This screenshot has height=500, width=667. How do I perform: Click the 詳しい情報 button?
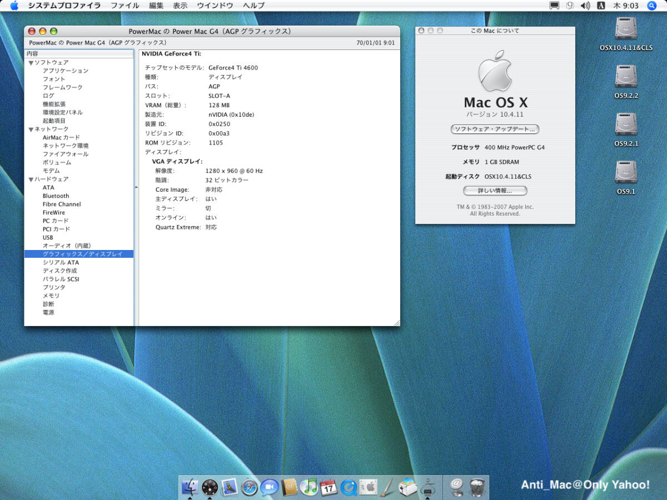click(495, 191)
